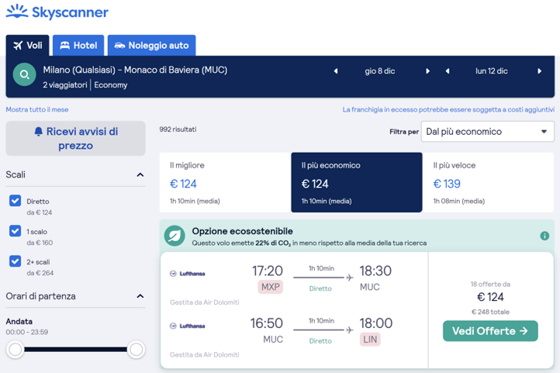Image resolution: width=560 pixels, height=373 pixels.
Task: Collapse the Orari di partenza section
Action: point(140,296)
